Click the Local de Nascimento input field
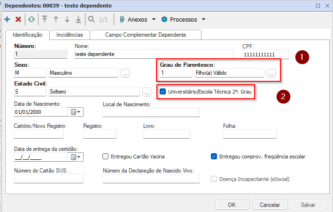The image size is (333, 212). pyautogui.click(x=151, y=112)
